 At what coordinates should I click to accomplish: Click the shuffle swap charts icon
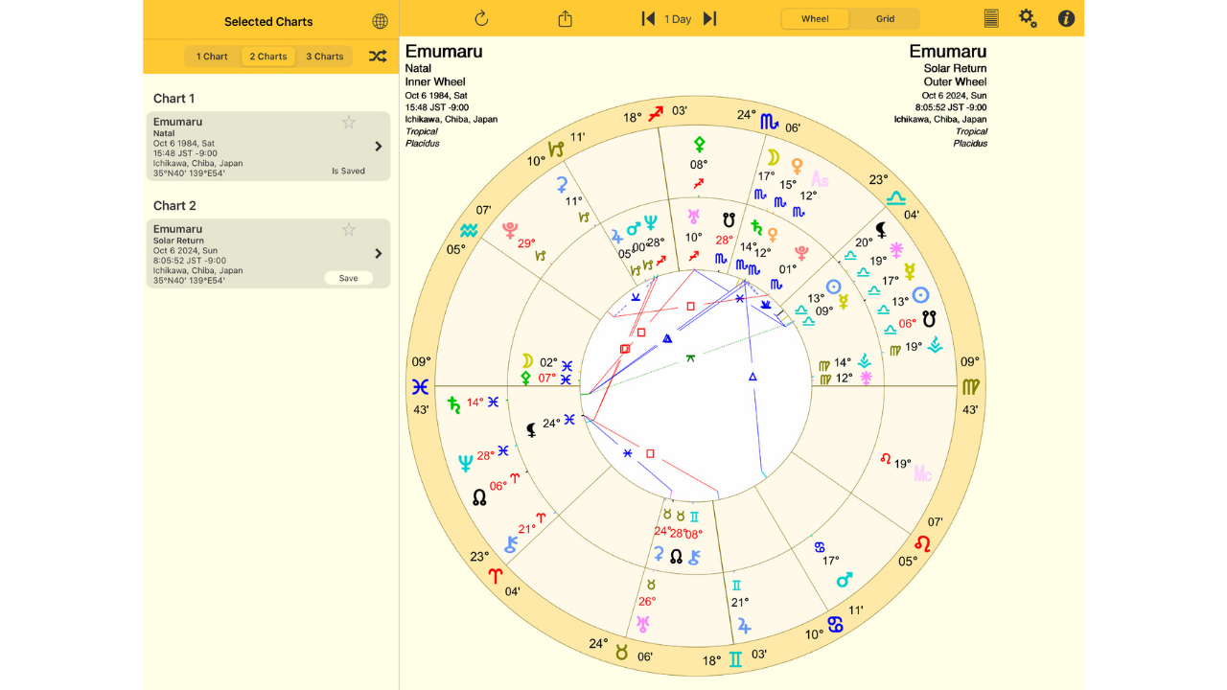378,57
